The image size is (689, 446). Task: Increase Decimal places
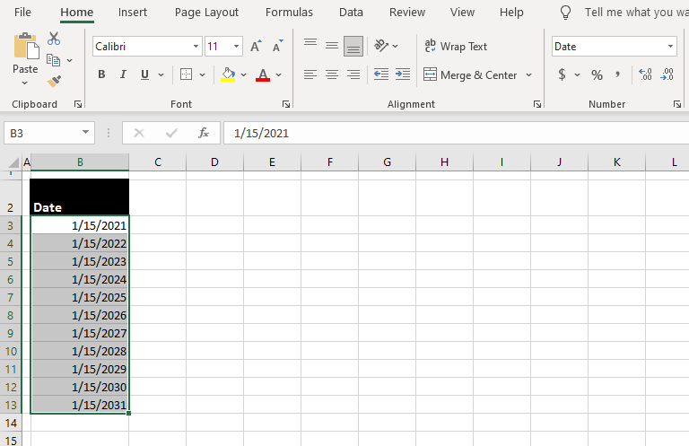coord(645,74)
